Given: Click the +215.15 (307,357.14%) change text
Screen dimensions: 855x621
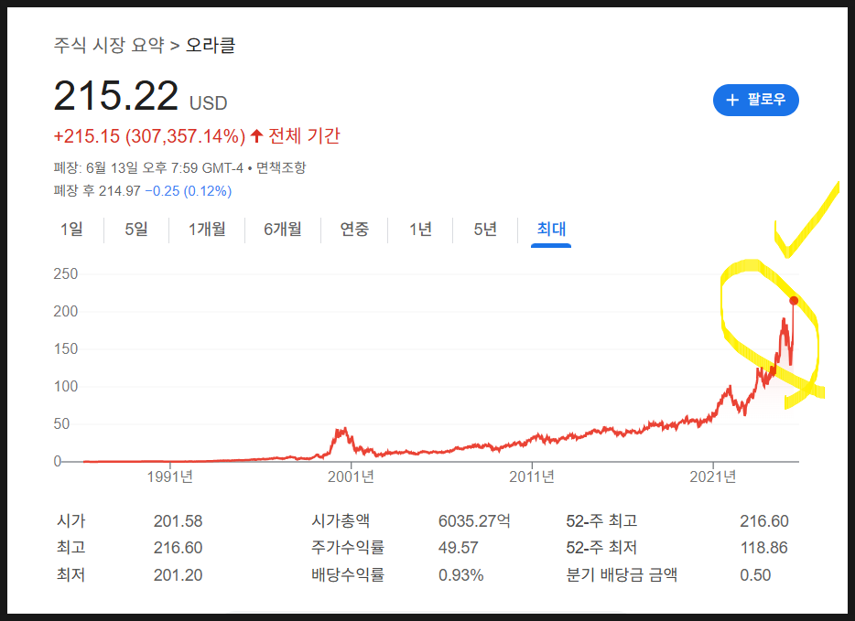Looking at the screenshot, I should pyautogui.click(x=149, y=136).
